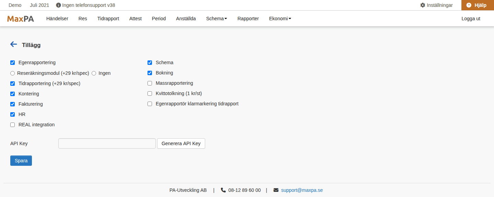Viewport: 494px width, 197px height.
Task: Open the Ekonomi dropdown menu
Action: pos(280,19)
